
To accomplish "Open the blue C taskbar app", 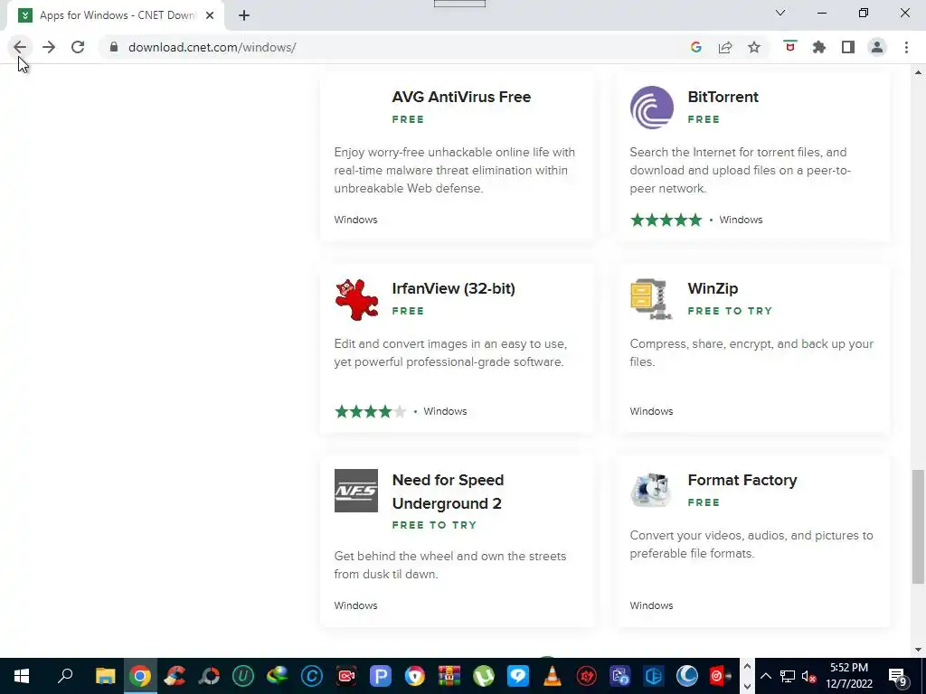I will tap(312, 676).
